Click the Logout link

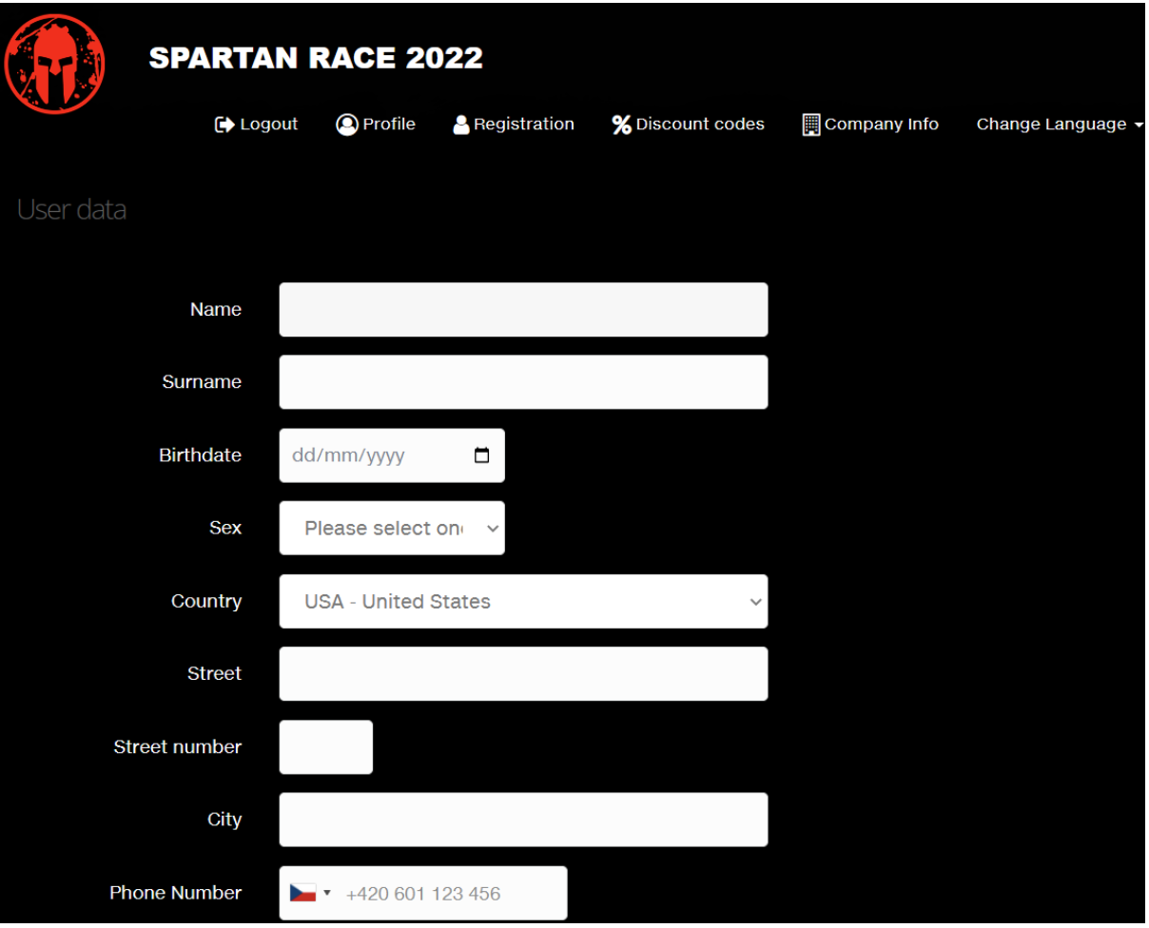tap(268, 125)
